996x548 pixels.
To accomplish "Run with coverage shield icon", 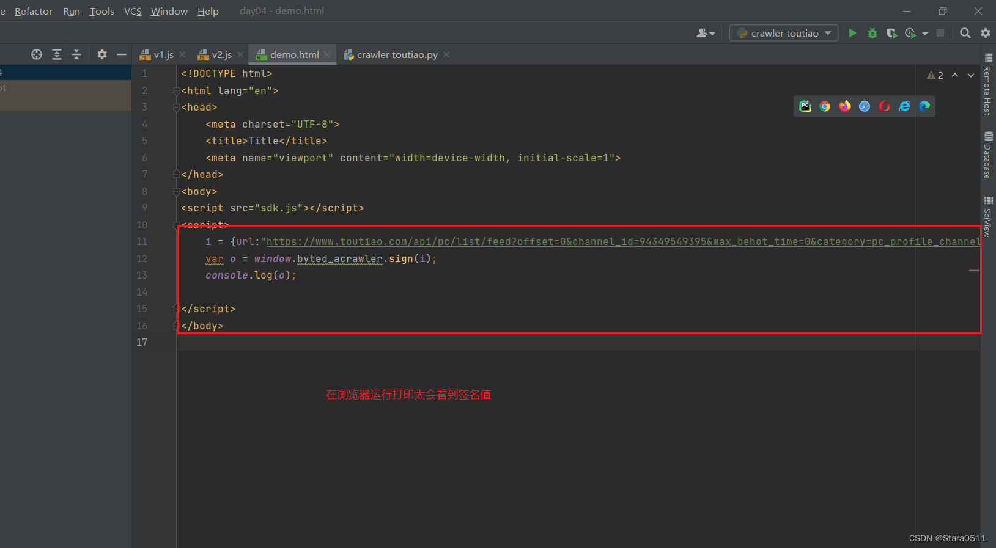I will coord(891,33).
